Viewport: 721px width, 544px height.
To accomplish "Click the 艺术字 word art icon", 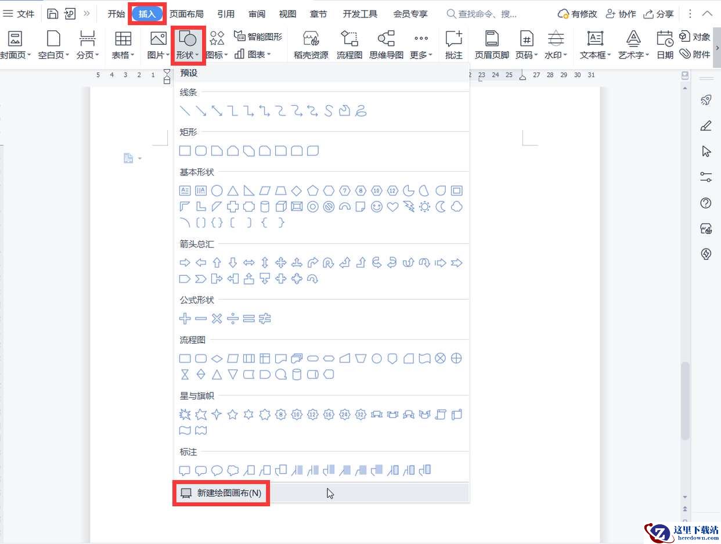I will [x=633, y=39].
